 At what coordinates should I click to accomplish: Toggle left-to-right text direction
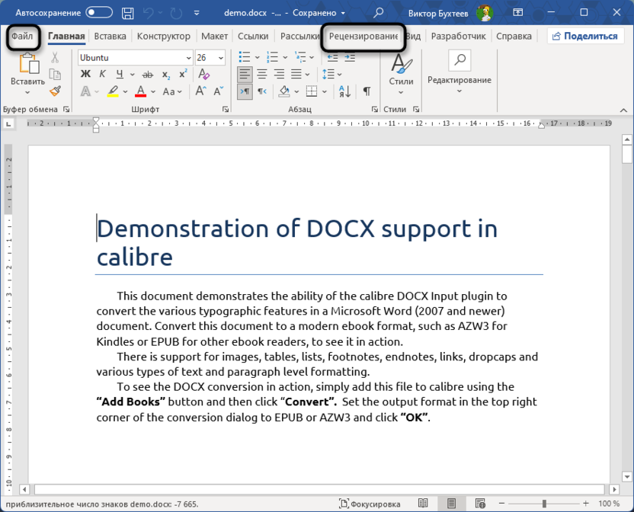pos(245,91)
